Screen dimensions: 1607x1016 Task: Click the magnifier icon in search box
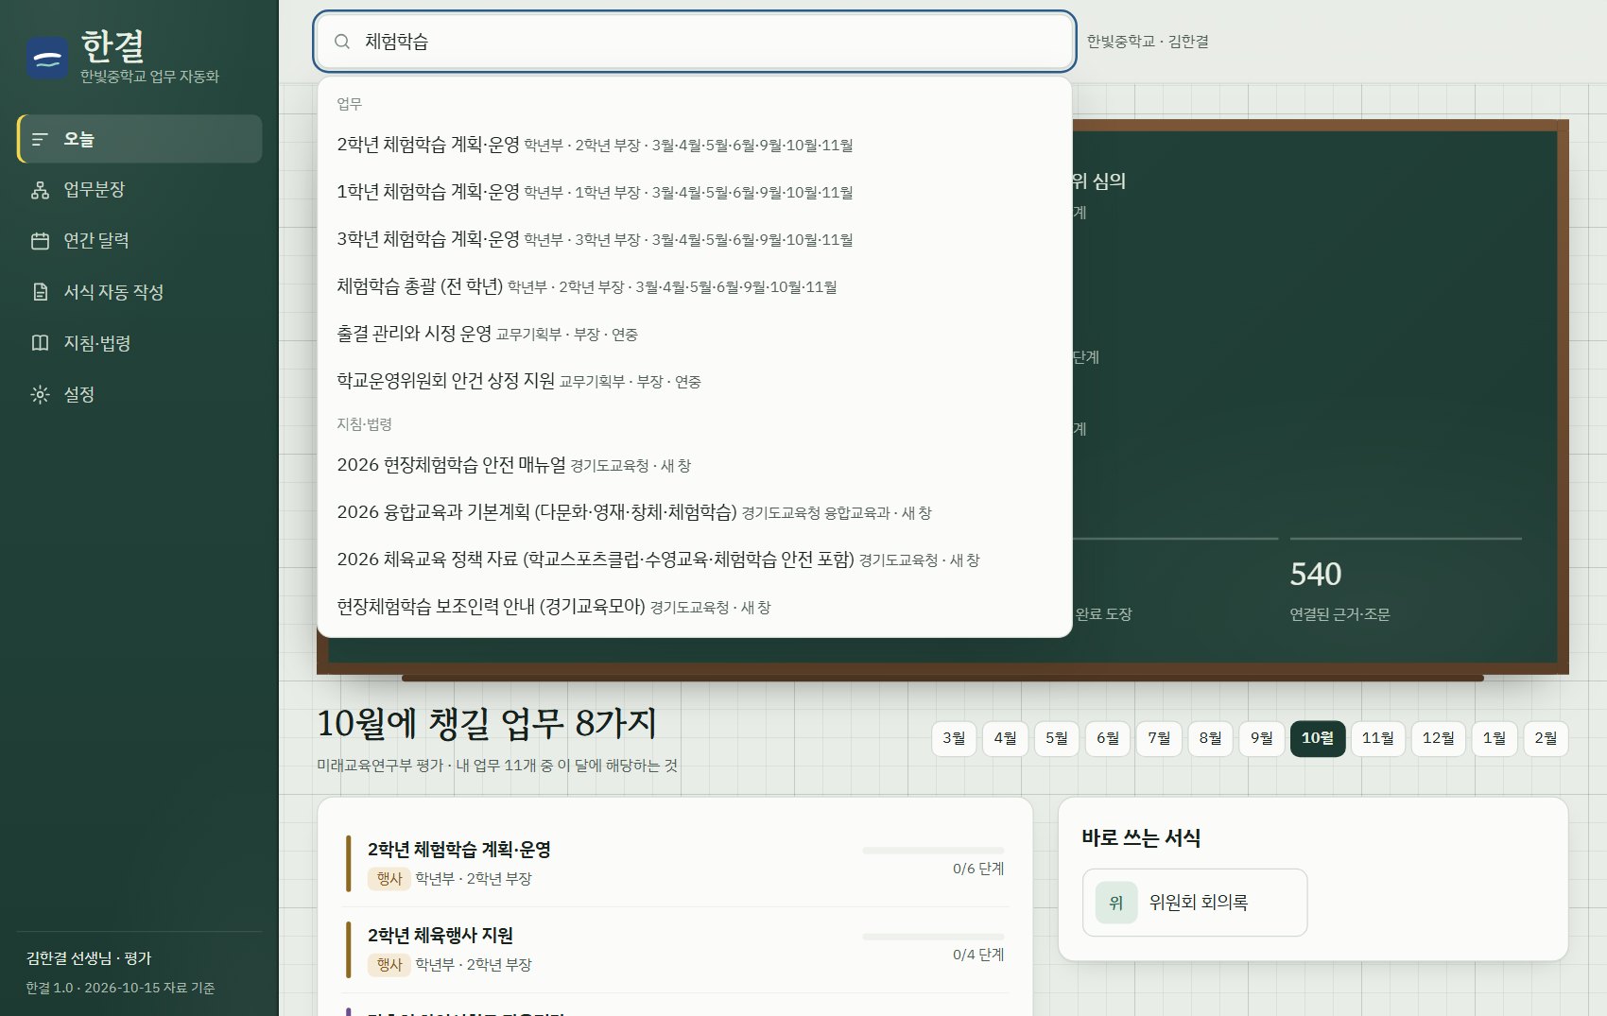point(342,42)
